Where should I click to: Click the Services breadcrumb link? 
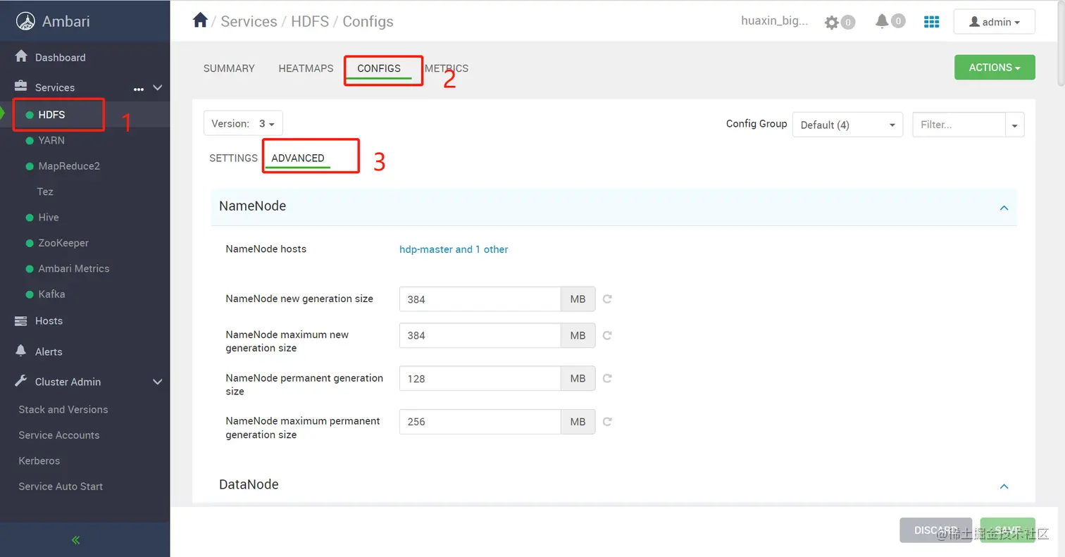click(x=249, y=21)
